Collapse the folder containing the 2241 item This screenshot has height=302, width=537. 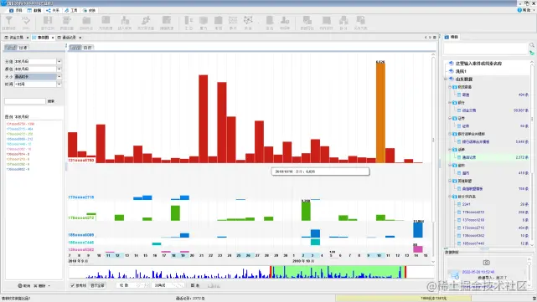pyautogui.click(x=450, y=197)
